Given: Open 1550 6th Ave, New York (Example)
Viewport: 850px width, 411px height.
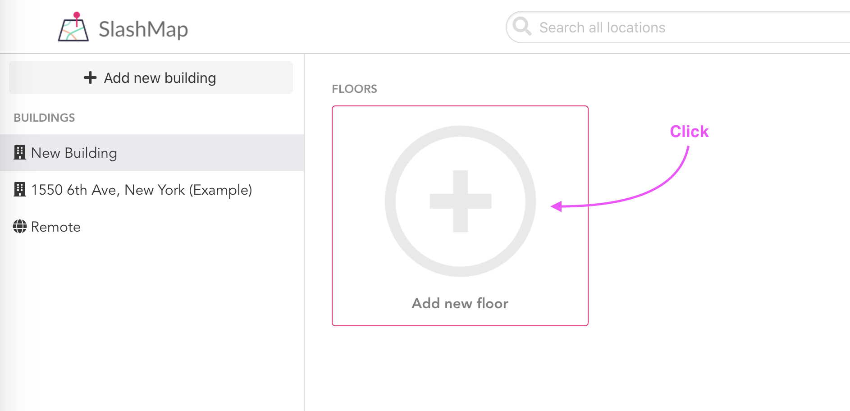Looking at the screenshot, I should (152, 190).
